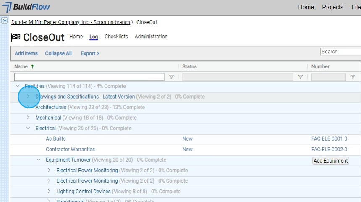Open the Administration tab
The height and width of the screenshot is (202, 361).
click(151, 37)
